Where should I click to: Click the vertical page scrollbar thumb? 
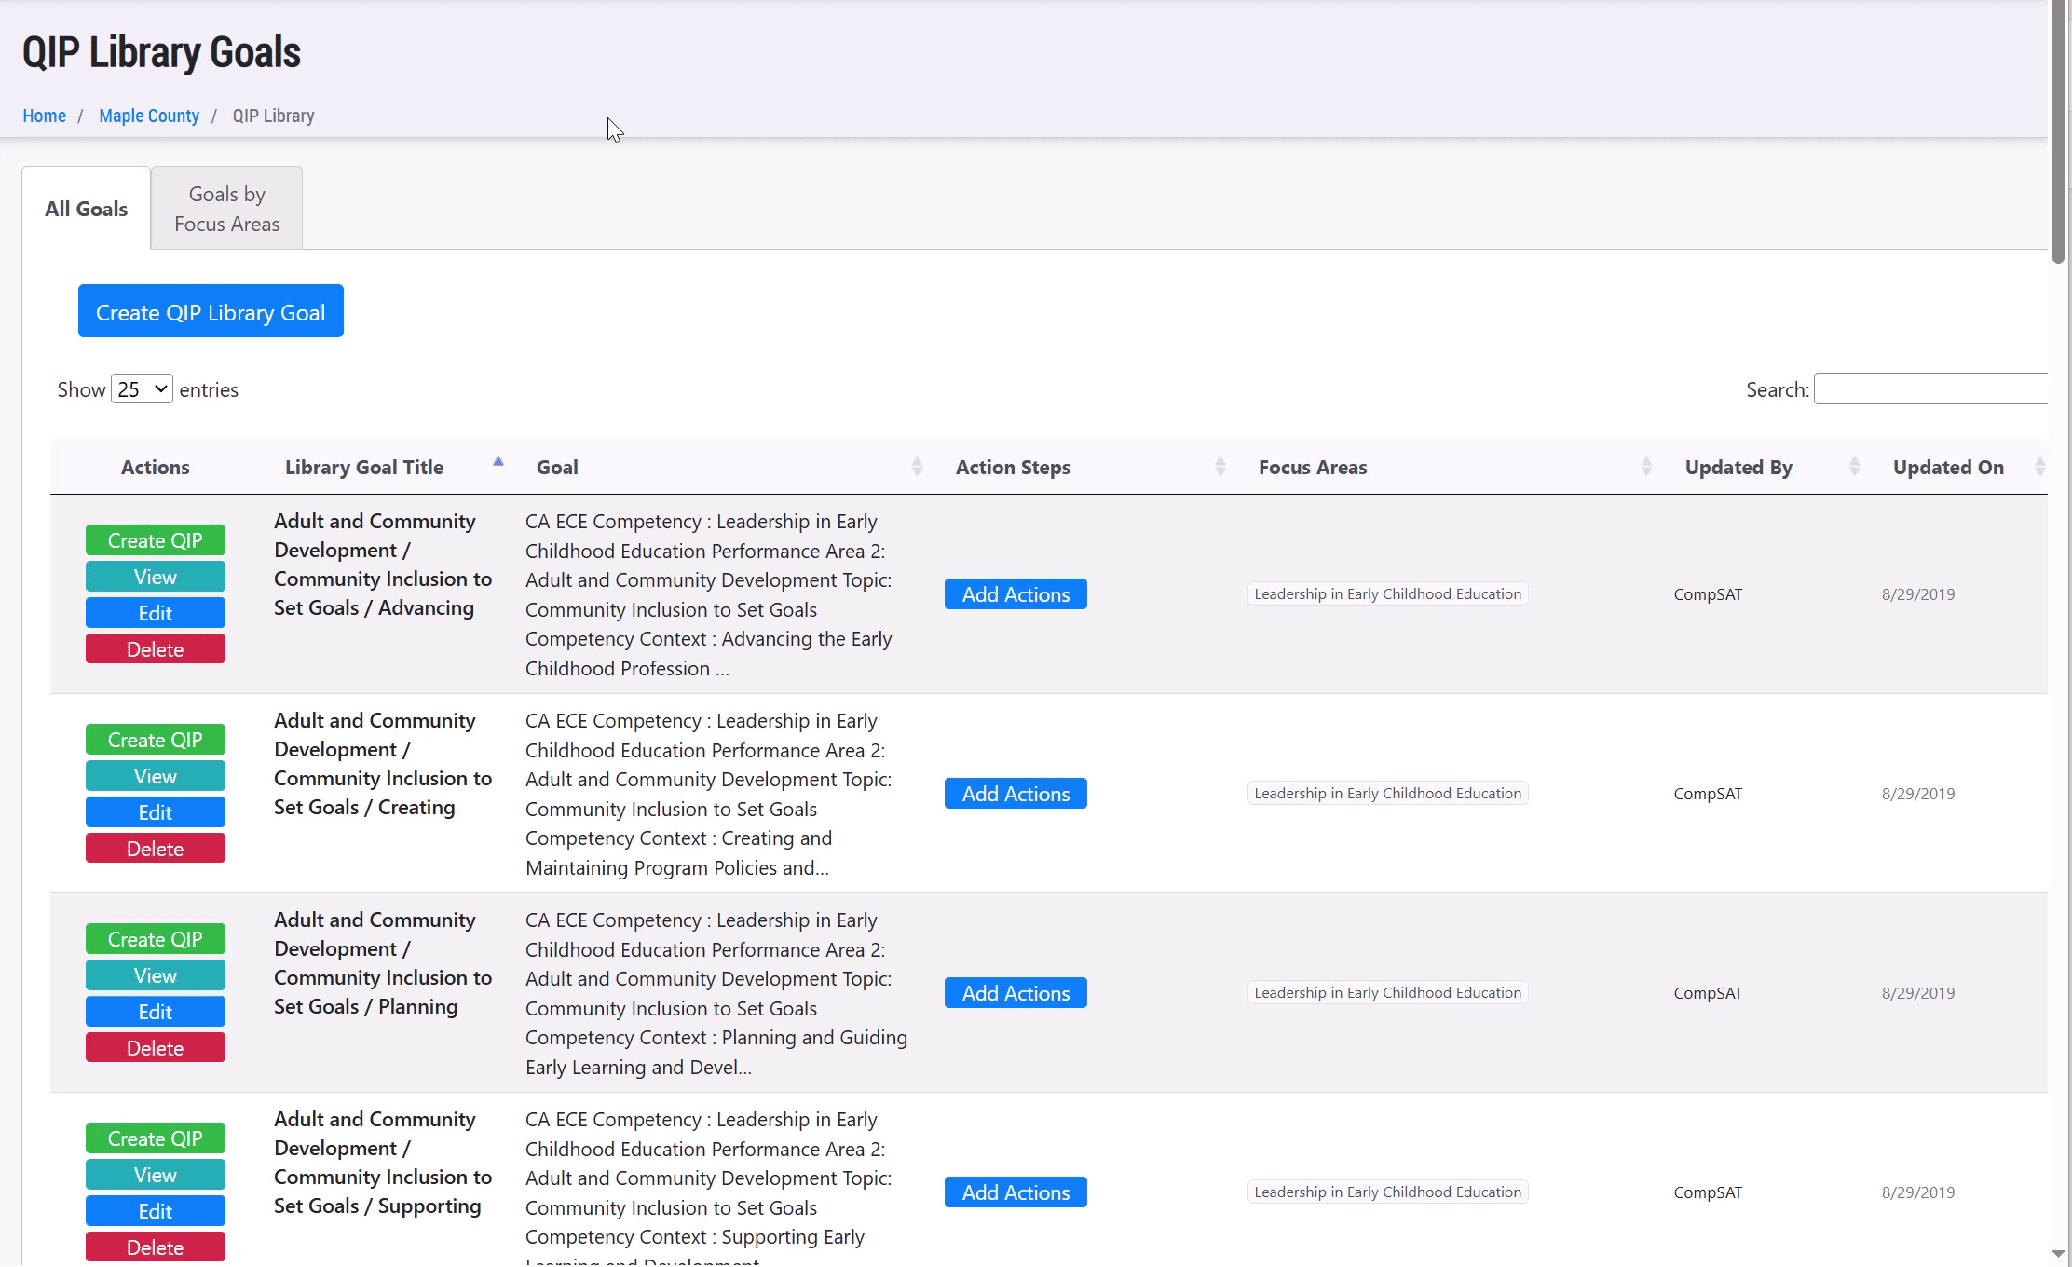(x=2059, y=130)
